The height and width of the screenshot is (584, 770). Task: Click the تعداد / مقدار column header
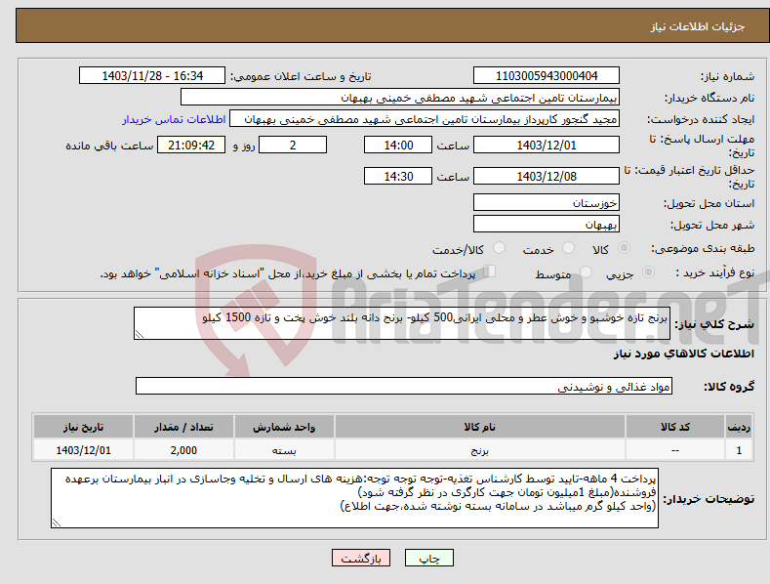[x=183, y=427]
